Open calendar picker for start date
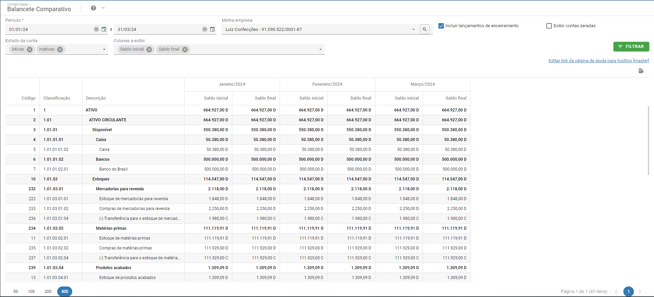Image resolution: width=654 pixels, height=297 pixels. coord(104,29)
